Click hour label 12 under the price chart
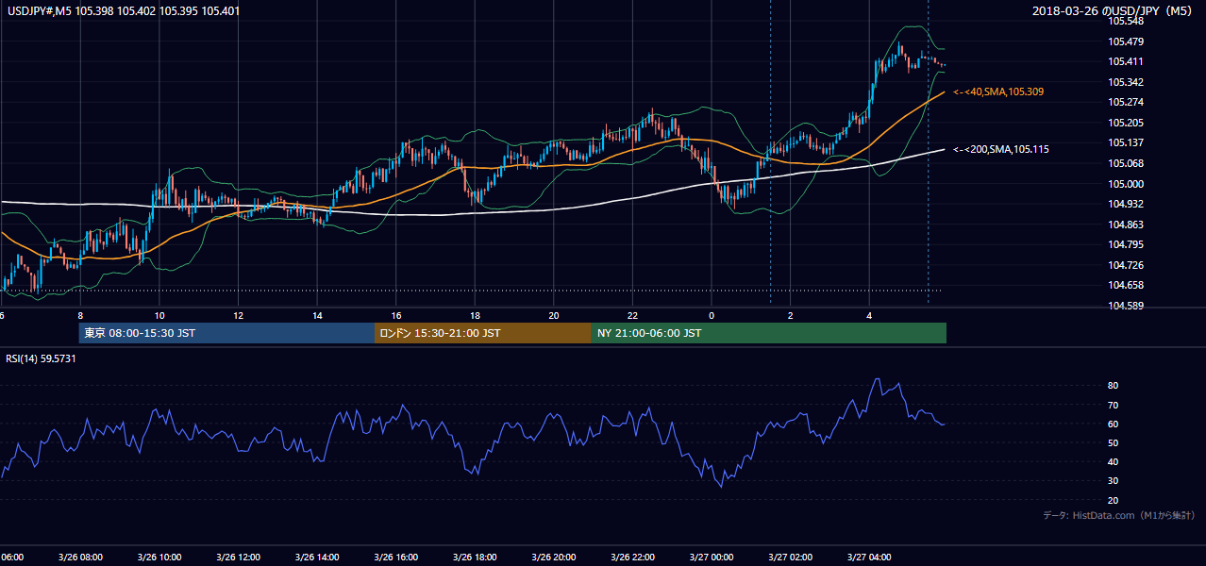The height and width of the screenshot is (566, 1206). pos(238,315)
